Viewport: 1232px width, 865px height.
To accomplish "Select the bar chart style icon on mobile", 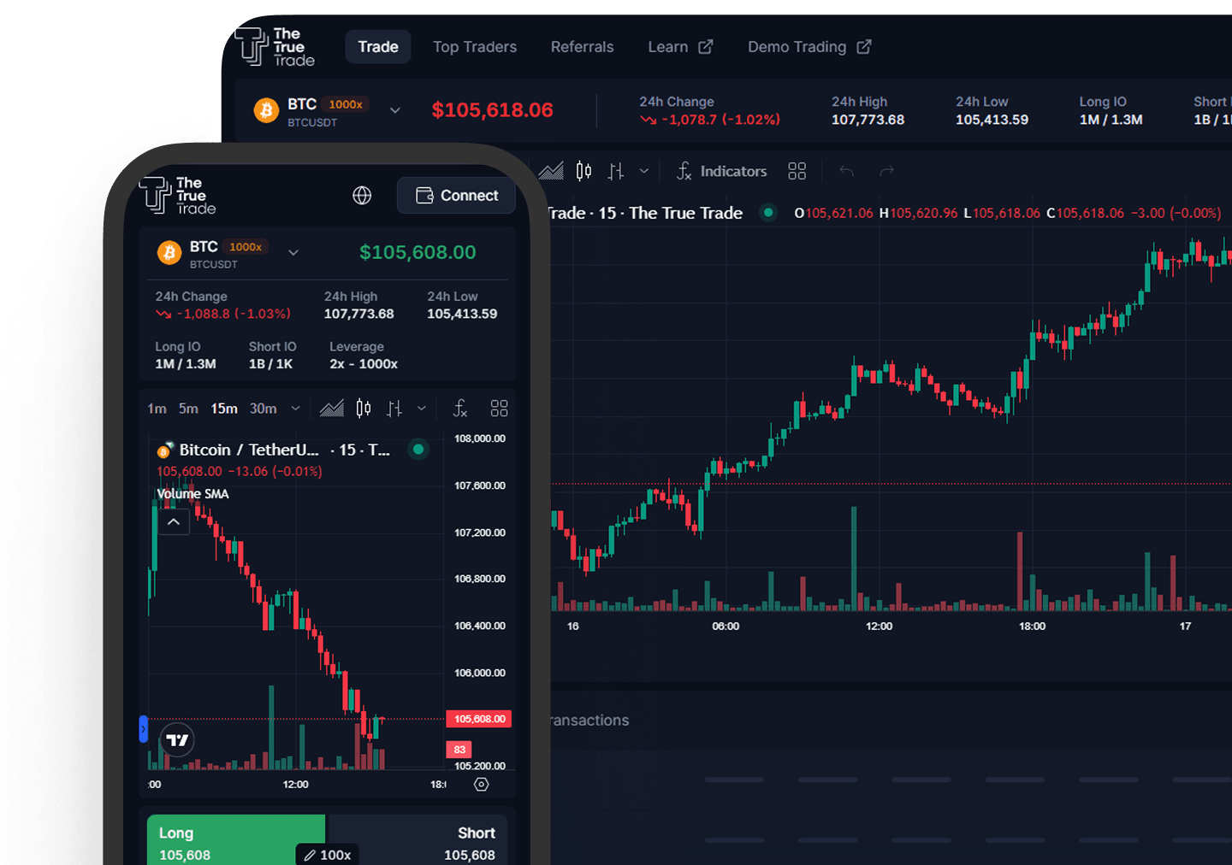I will tap(394, 409).
